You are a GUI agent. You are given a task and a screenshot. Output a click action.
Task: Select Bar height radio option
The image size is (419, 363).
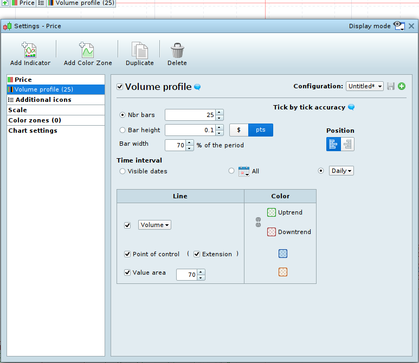click(x=123, y=130)
